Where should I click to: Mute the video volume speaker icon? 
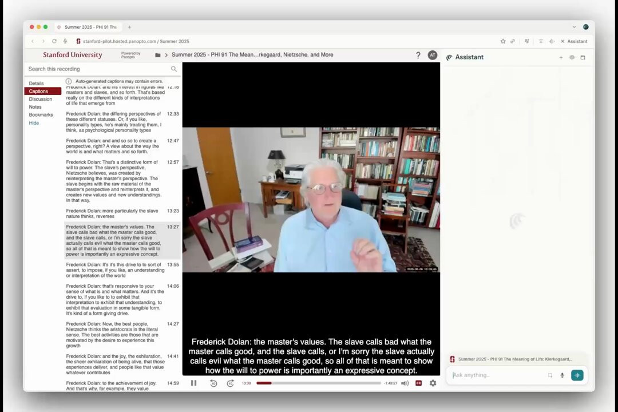coord(405,383)
